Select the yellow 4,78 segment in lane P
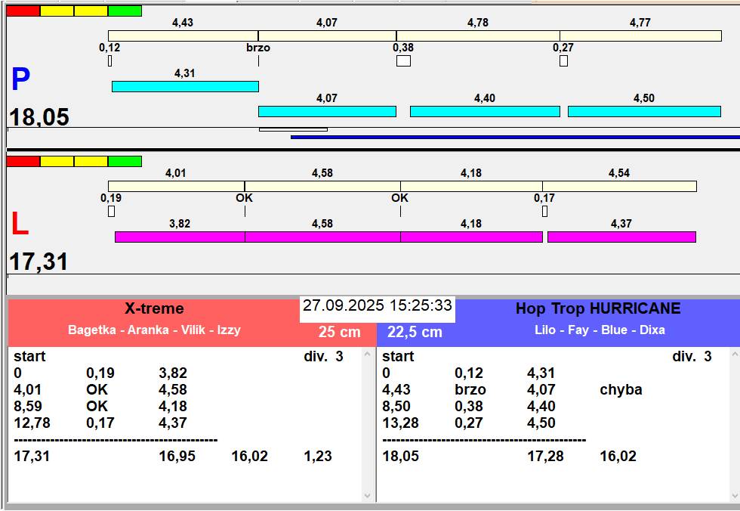 click(x=478, y=36)
